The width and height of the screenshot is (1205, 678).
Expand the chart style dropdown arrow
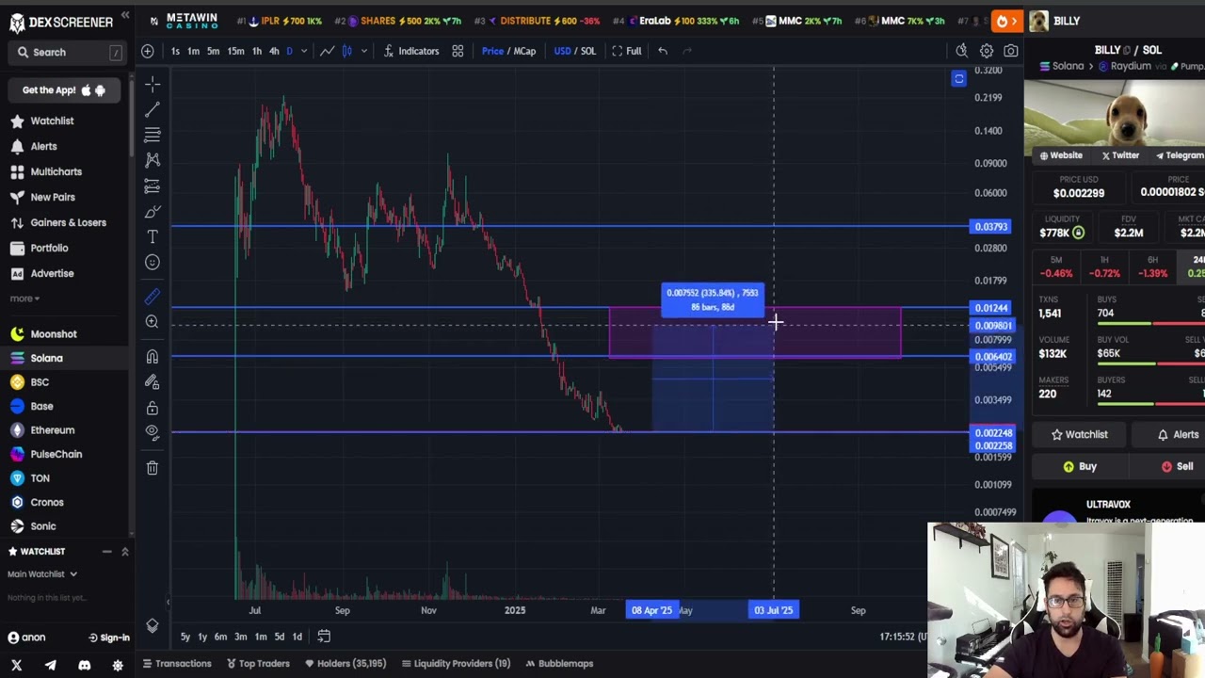(363, 51)
